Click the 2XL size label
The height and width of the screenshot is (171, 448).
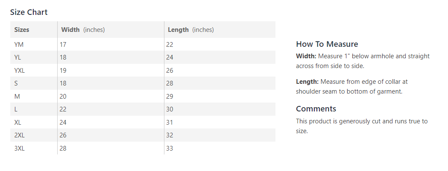tap(19, 135)
